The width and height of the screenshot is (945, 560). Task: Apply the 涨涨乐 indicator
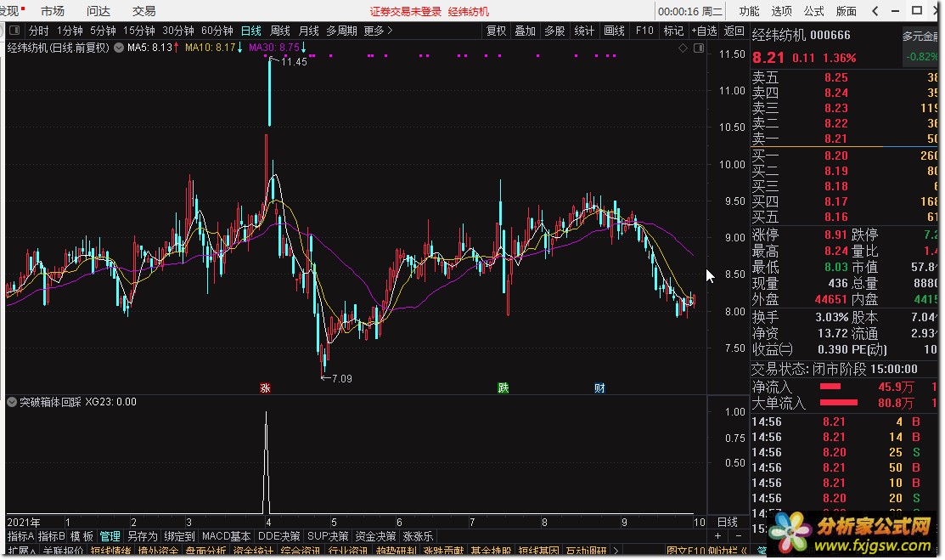(418, 536)
